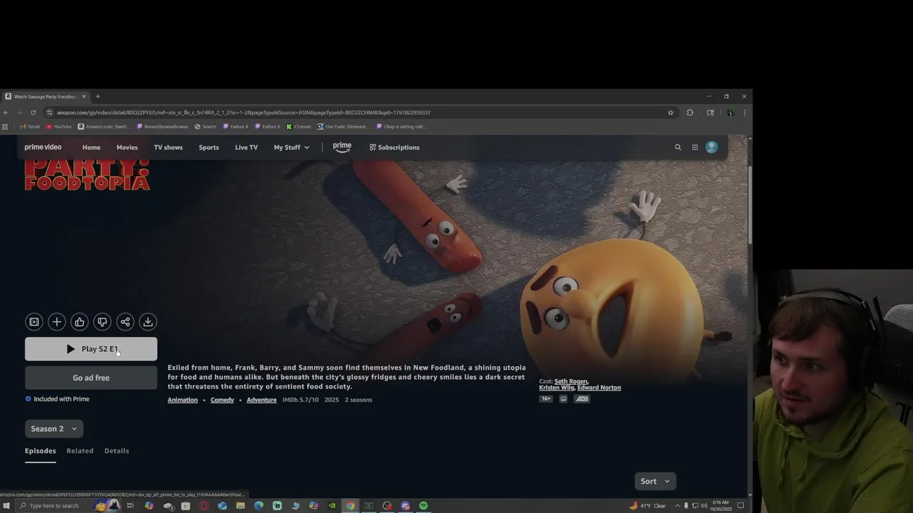Image resolution: width=913 pixels, height=513 pixels.
Task: Click the Go ad free button
Action: tap(91, 378)
